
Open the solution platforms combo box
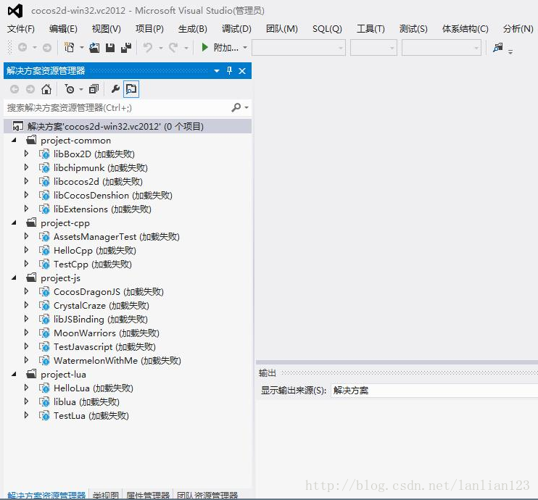pyautogui.click(x=373, y=48)
